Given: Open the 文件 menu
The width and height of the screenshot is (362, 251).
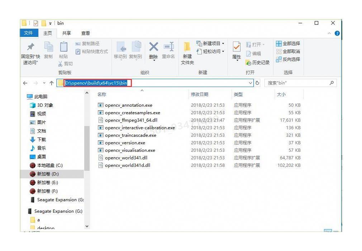Looking at the screenshot, I should 29,33.
